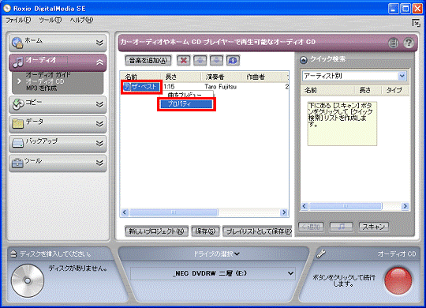Expand the バックアップ section chevron
The width and height of the screenshot is (426, 308).
pyautogui.click(x=99, y=143)
